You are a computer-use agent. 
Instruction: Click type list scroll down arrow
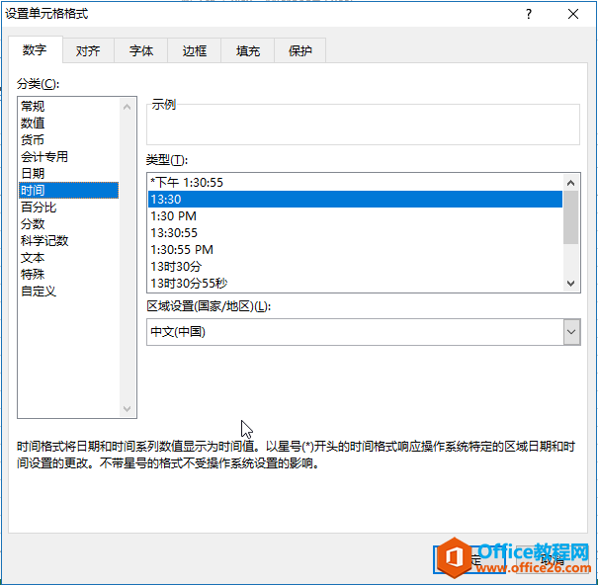[570, 283]
